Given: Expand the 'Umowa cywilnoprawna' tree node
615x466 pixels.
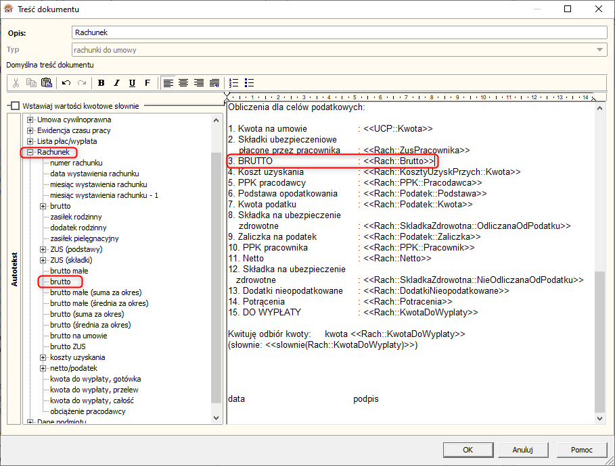Looking at the screenshot, I should (x=30, y=120).
